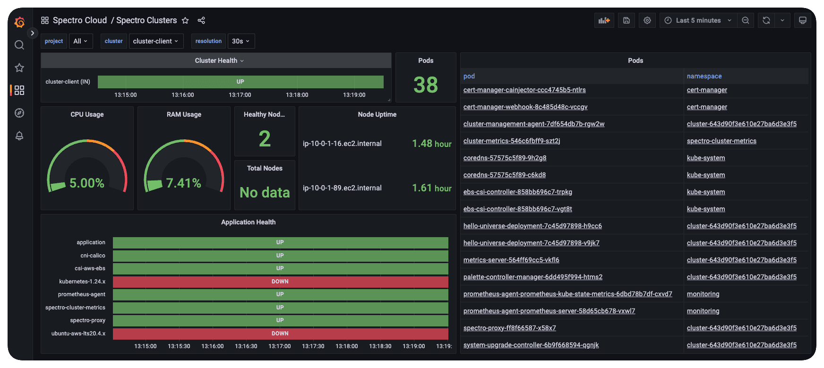Open the cluster-management-agent-7df654db7b-rgw2w pod link
824x368 pixels.
(534, 124)
